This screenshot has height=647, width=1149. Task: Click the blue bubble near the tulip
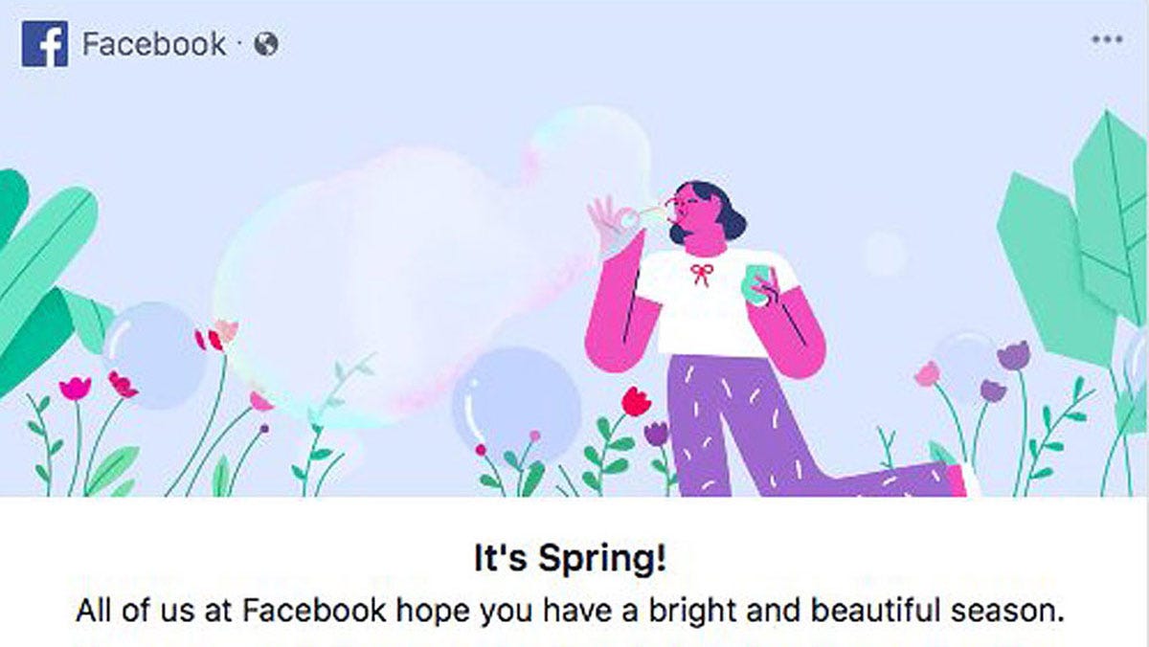click(x=518, y=403)
